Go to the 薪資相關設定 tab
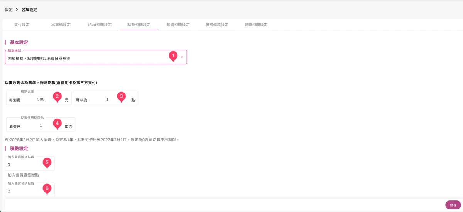The width and height of the screenshot is (463, 212). click(x=178, y=25)
